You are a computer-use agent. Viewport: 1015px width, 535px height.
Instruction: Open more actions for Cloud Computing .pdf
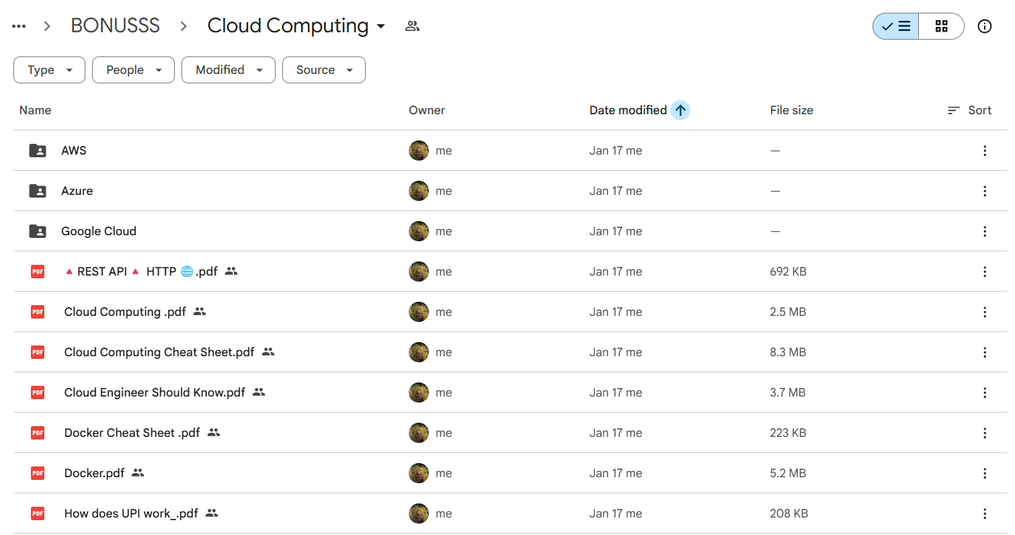click(x=985, y=312)
